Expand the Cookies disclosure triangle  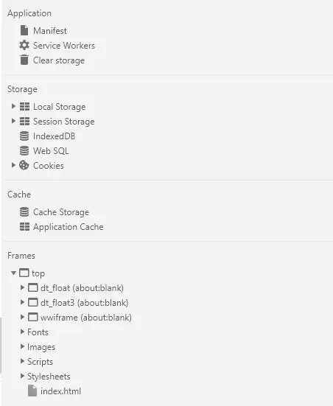(13, 165)
